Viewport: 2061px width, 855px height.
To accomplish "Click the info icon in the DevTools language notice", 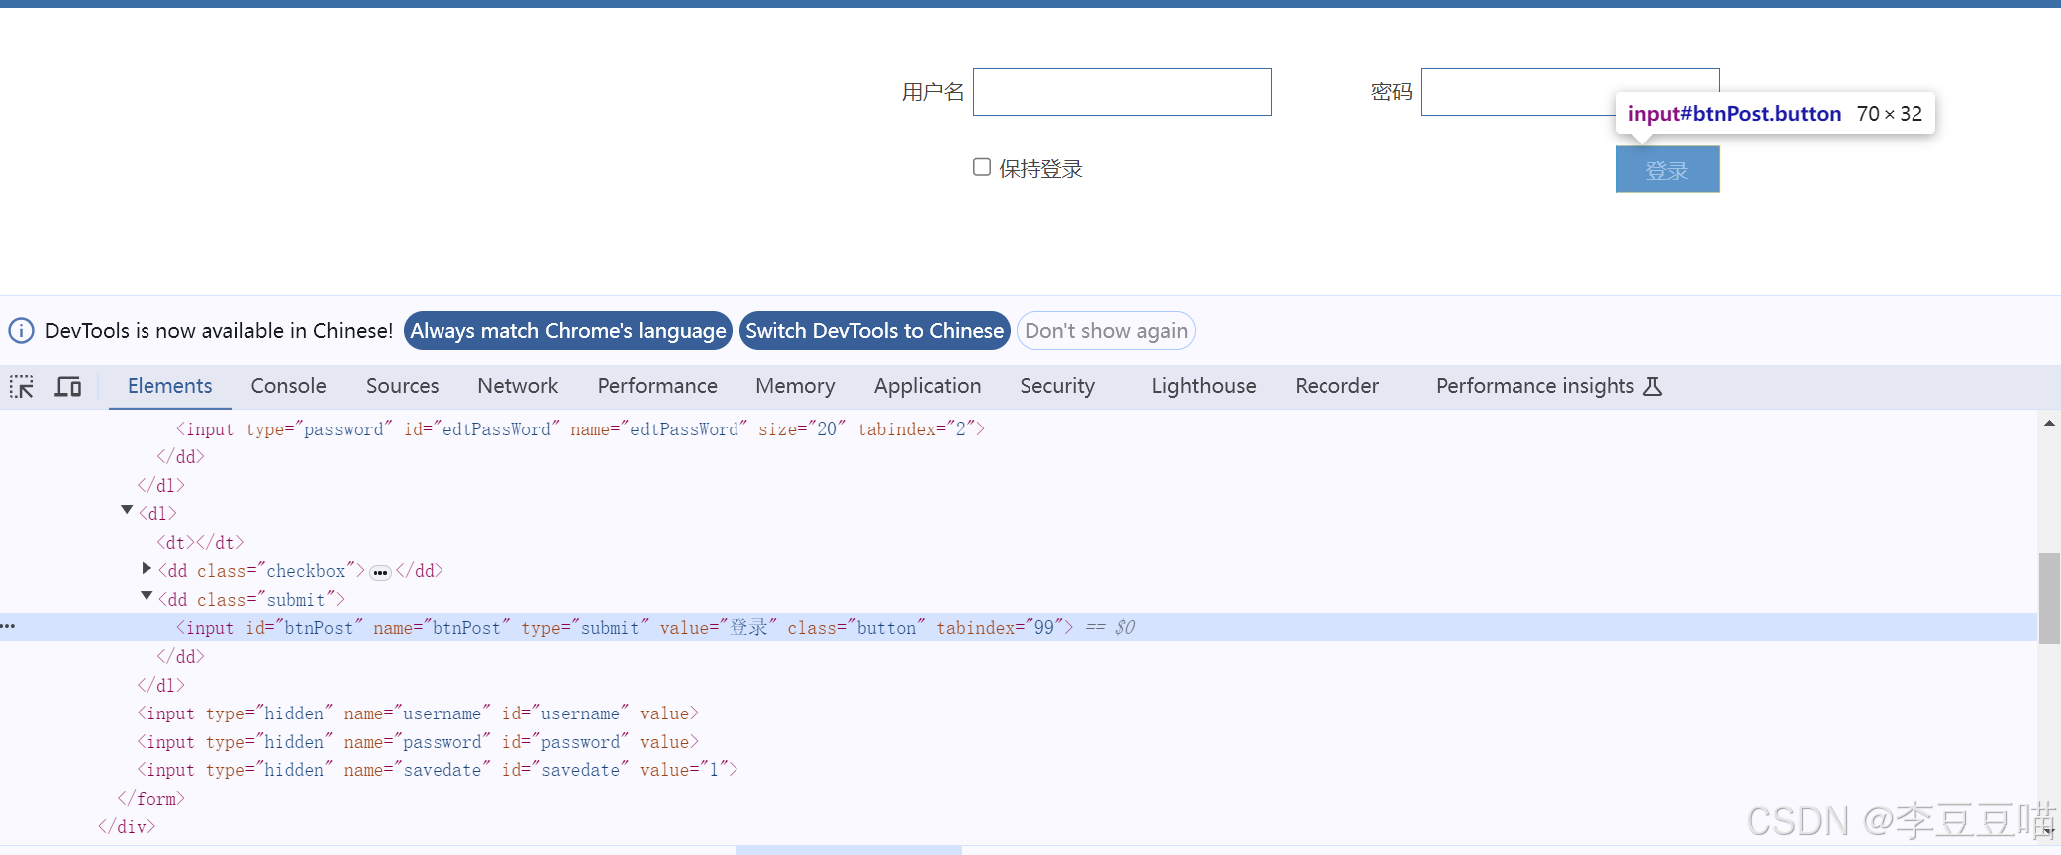I will coord(22,331).
